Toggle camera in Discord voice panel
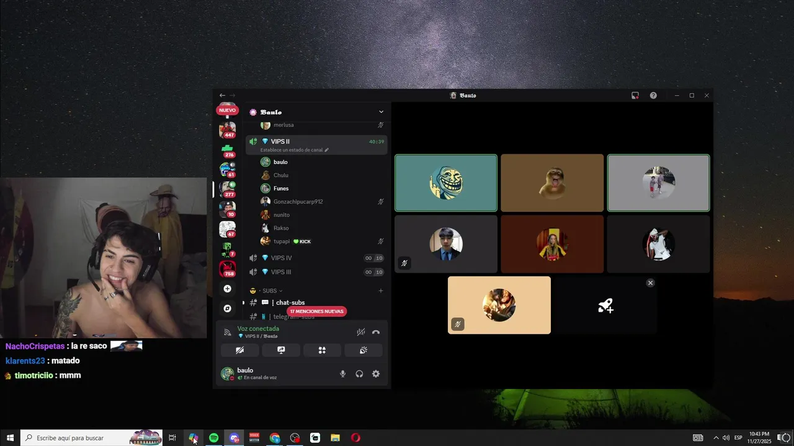The width and height of the screenshot is (794, 446). [x=240, y=350]
